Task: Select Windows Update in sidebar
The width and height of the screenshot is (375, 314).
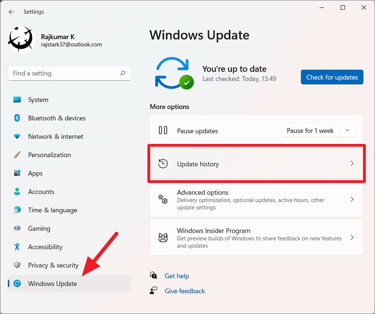Action: [70, 284]
